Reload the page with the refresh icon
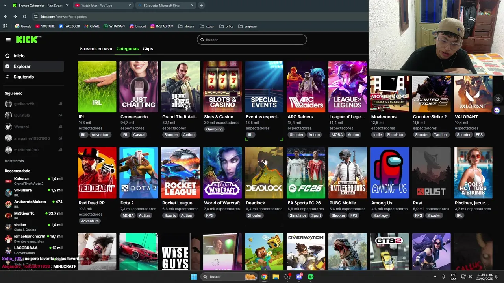This screenshot has height=283, width=504. 24,17
